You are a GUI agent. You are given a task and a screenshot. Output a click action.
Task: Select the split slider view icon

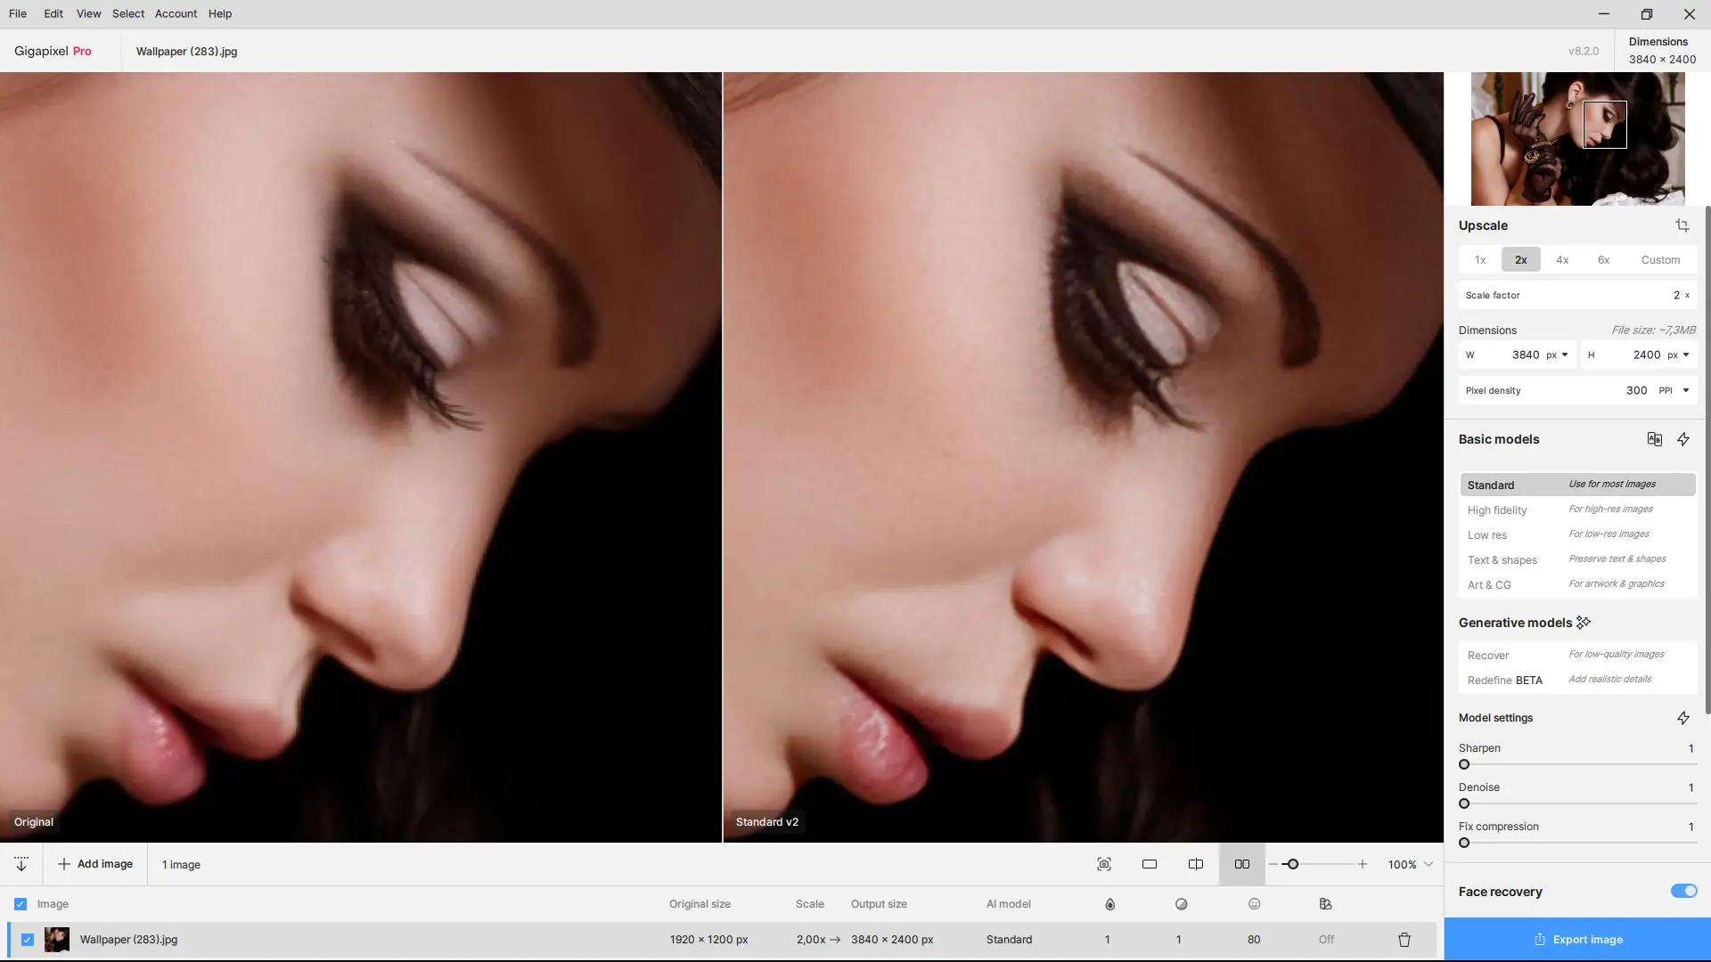1196,864
